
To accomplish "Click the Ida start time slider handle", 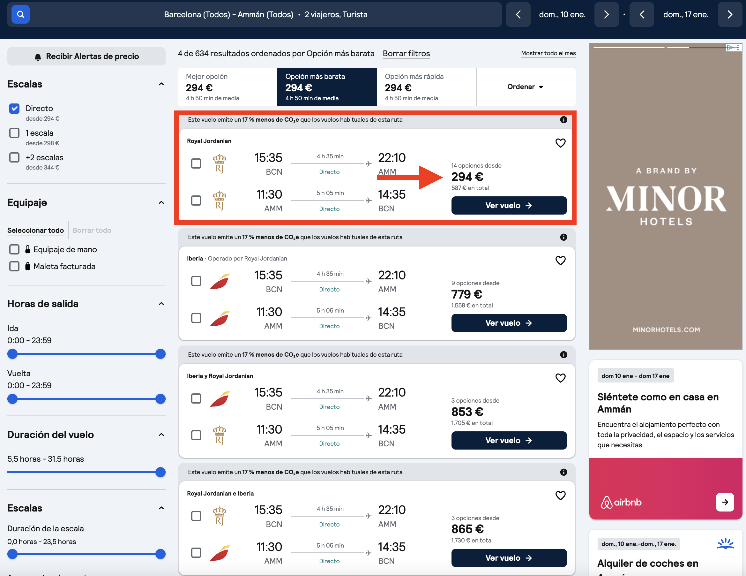I will coord(12,354).
